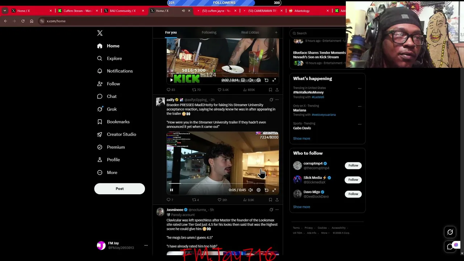Viewport: 464px width, 261px height.
Task: Open Bookmarks in the sidebar
Action: 113,122
